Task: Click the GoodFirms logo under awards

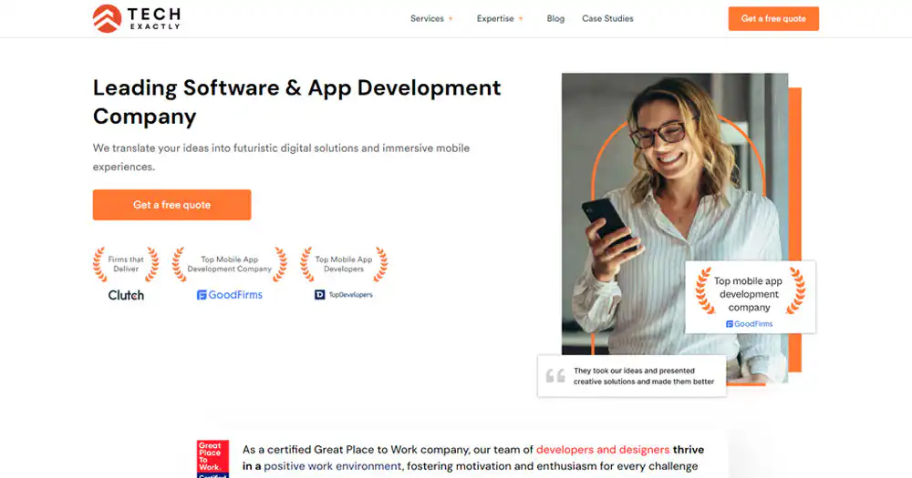Action: click(x=229, y=295)
